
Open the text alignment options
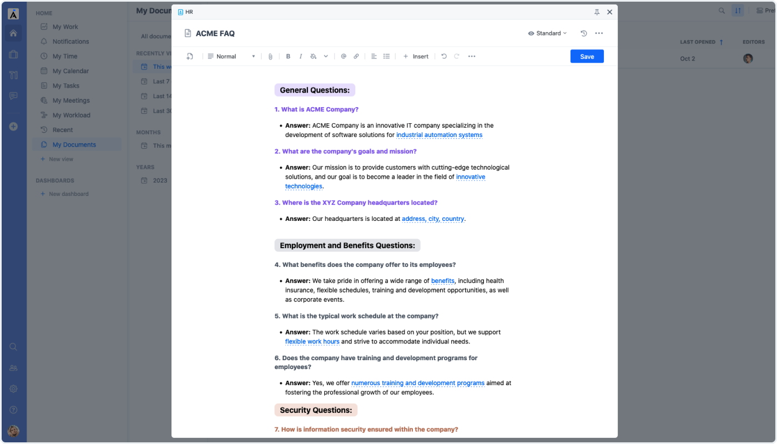coord(374,57)
